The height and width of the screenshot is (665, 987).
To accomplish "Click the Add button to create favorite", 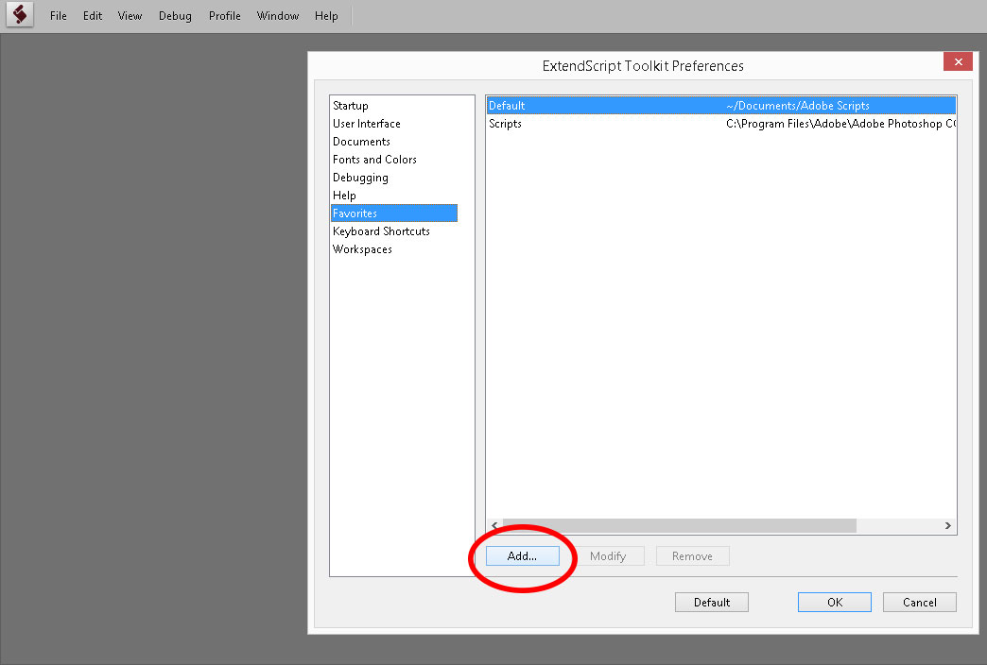I will click(523, 555).
